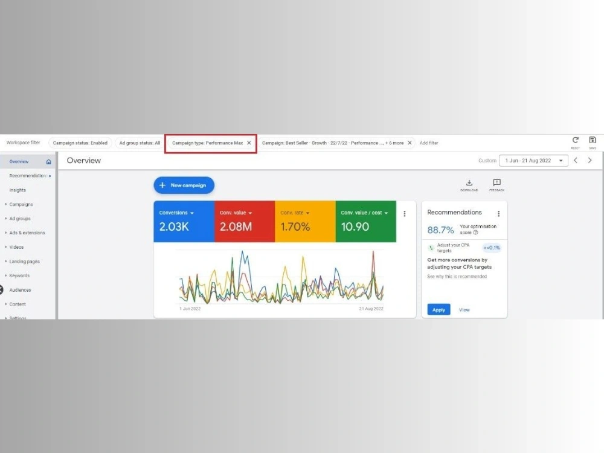Click Add filter
Image resolution: width=604 pixels, height=453 pixels.
(x=429, y=143)
